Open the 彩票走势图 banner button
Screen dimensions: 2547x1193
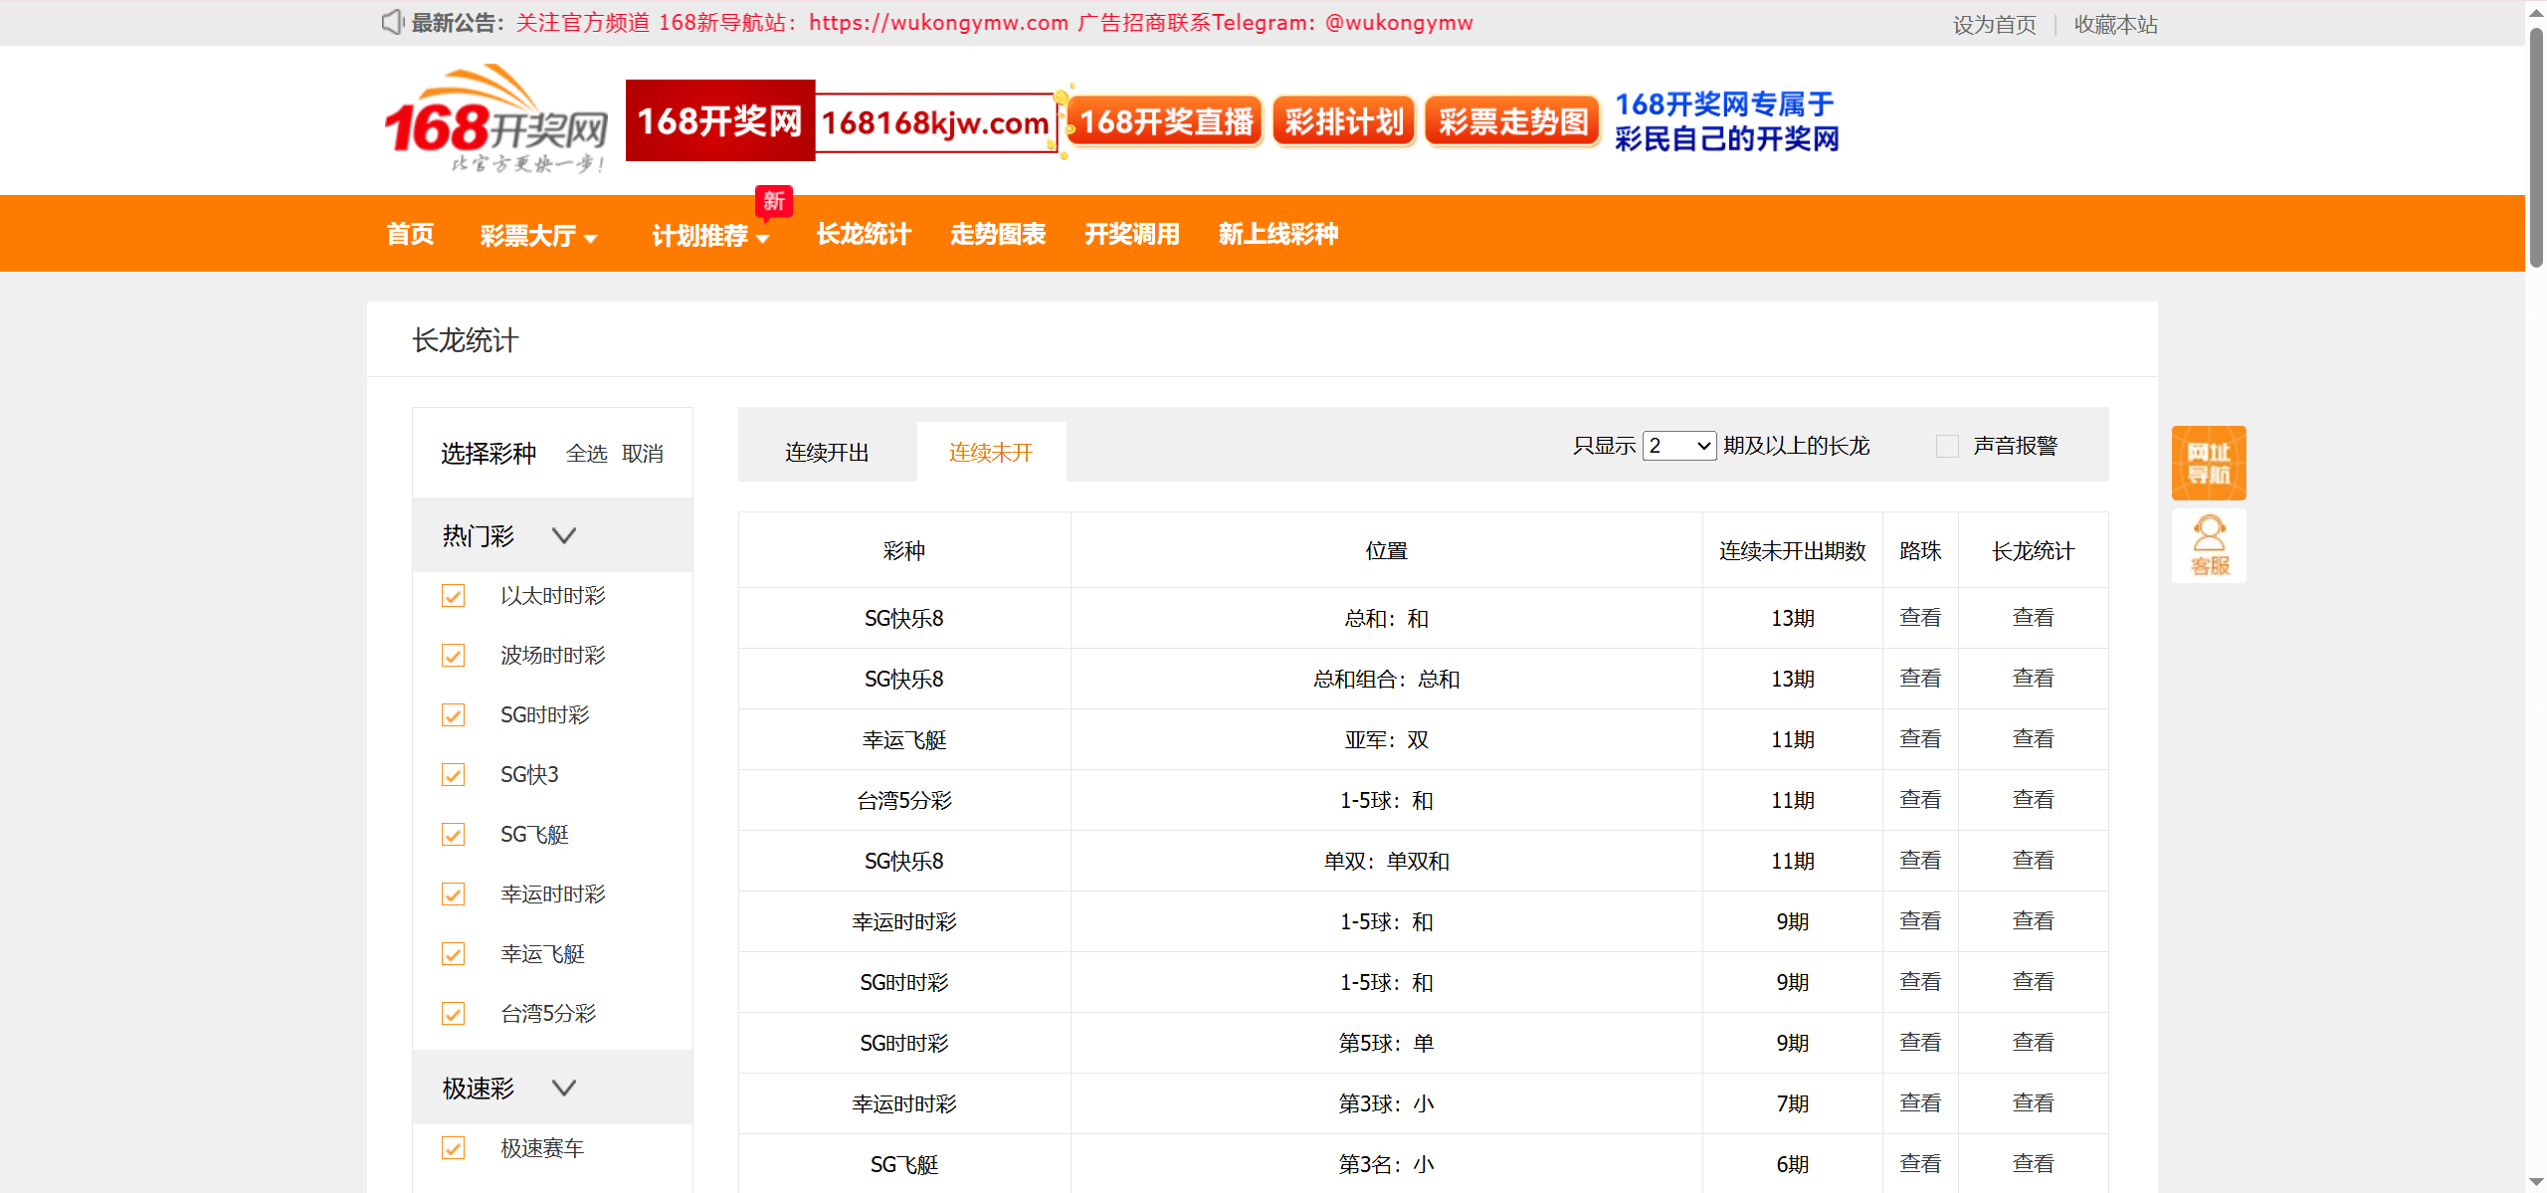pyautogui.click(x=1512, y=122)
